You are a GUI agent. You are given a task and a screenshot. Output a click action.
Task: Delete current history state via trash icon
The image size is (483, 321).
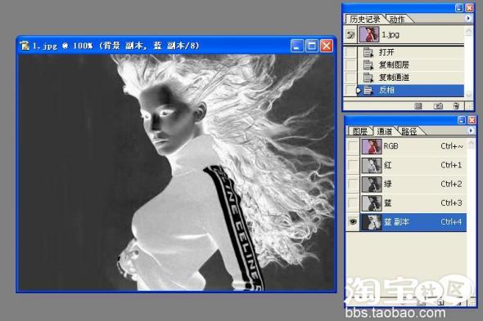[456, 106]
